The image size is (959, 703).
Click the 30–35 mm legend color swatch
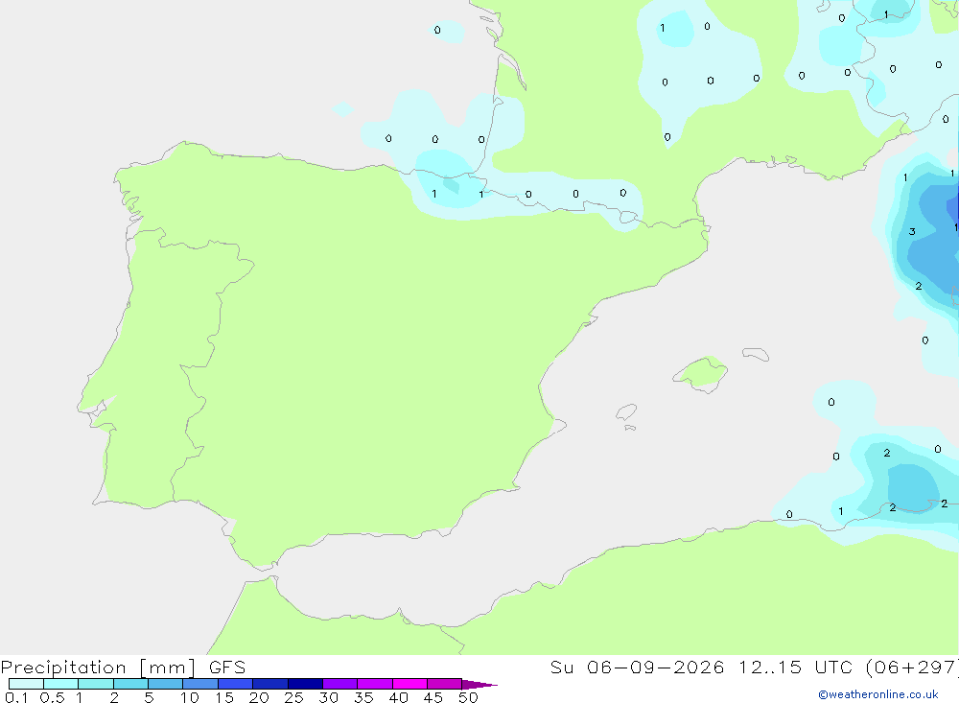pos(340,684)
